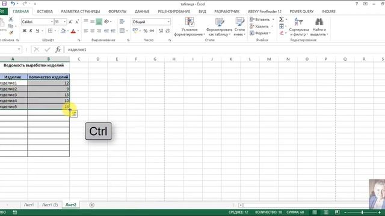385x216 pixels.
Task: Toggle italic К formatting
Action: [x=31, y=31]
